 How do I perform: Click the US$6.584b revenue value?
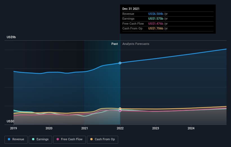(156, 14)
